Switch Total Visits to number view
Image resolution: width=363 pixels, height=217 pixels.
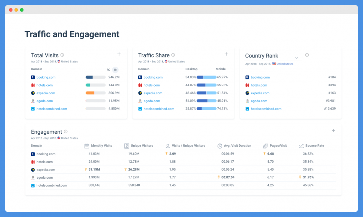(115, 70)
